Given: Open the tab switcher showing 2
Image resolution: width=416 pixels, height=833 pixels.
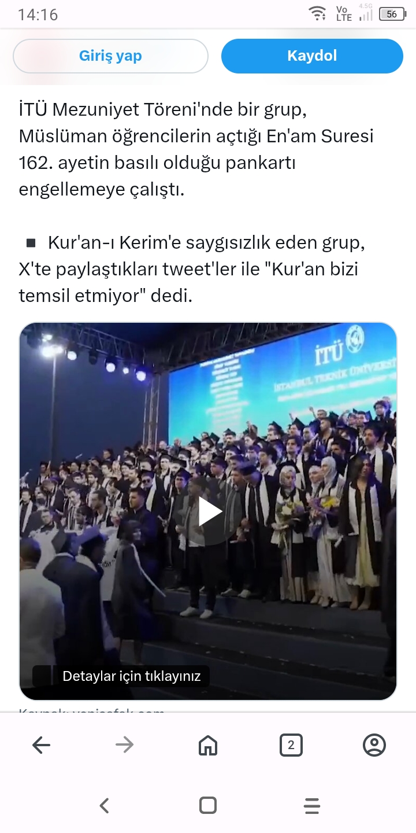Looking at the screenshot, I should pyautogui.click(x=291, y=745).
